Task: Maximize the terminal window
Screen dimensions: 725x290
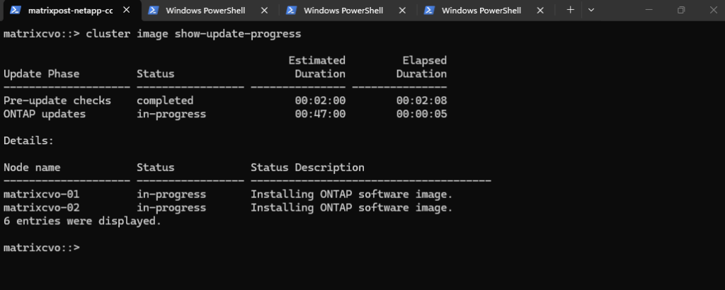Action: click(x=681, y=10)
